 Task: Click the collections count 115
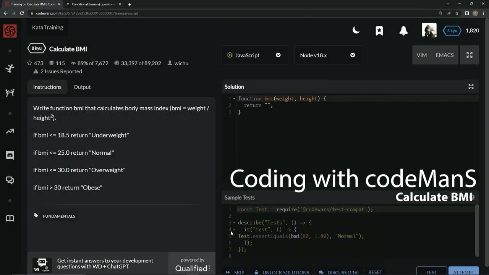(57, 63)
